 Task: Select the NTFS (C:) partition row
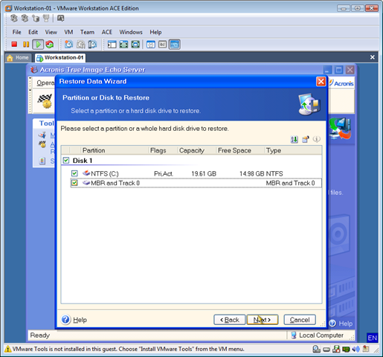pos(196,173)
